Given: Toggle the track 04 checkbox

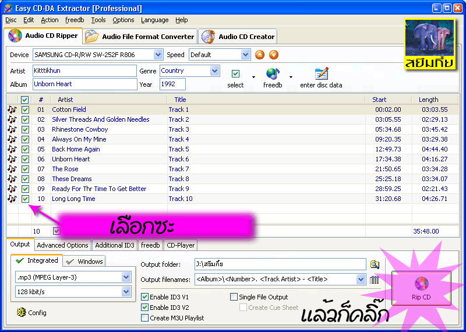Looking at the screenshot, I should point(25,139).
